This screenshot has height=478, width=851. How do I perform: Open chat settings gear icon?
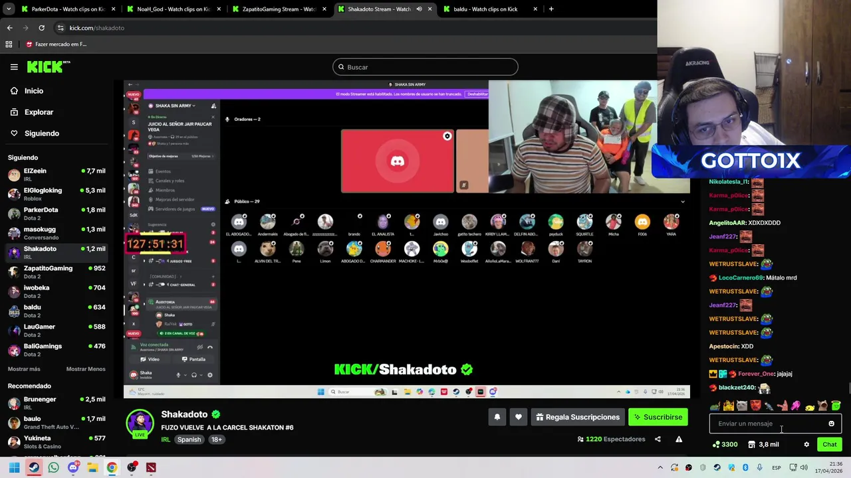806,445
